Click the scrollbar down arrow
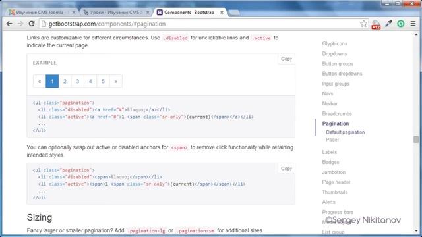 point(416,230)
